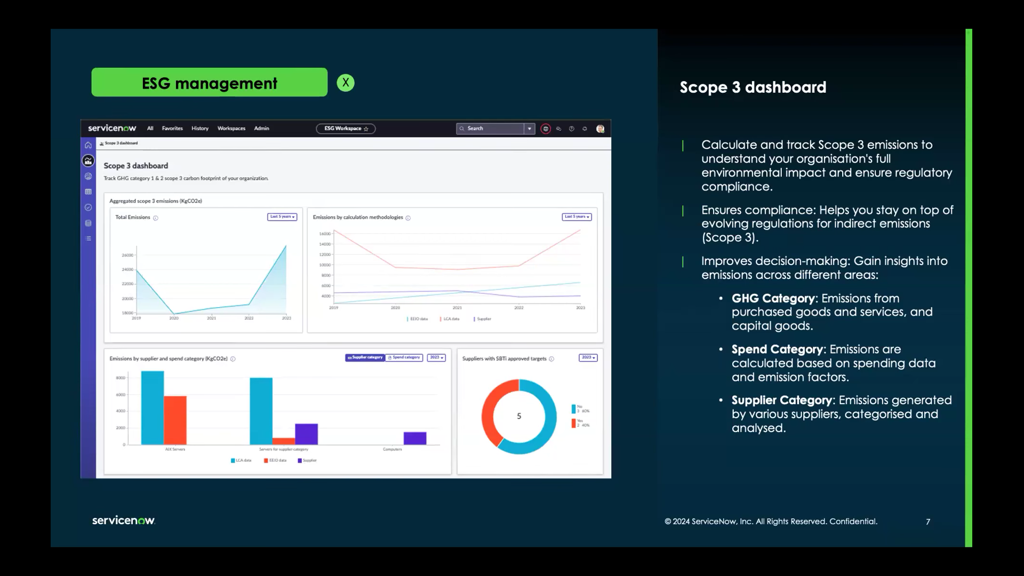Show info for Suppliers with SBTi targets
This screenshot has width=1024, height=576.
click(551, 359)
